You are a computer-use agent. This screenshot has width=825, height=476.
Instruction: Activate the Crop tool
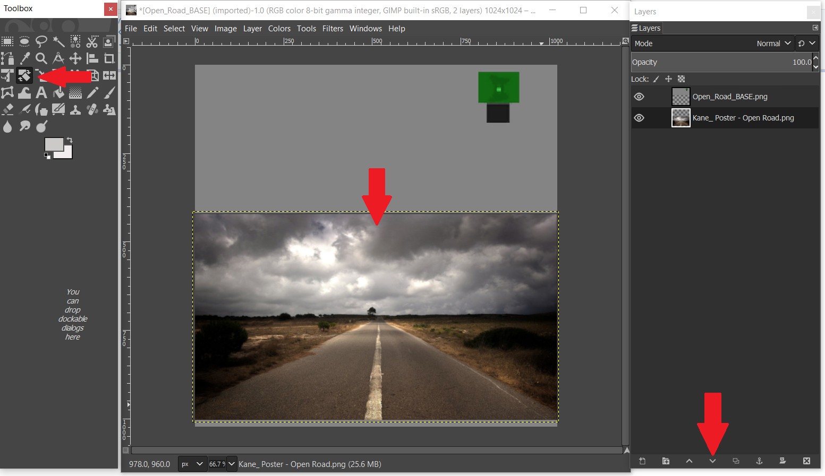[109, 58]
